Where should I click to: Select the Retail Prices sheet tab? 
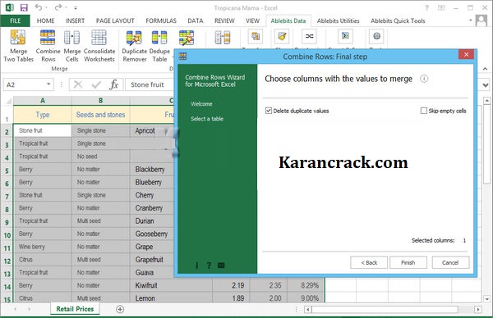(x=75, y=309)
